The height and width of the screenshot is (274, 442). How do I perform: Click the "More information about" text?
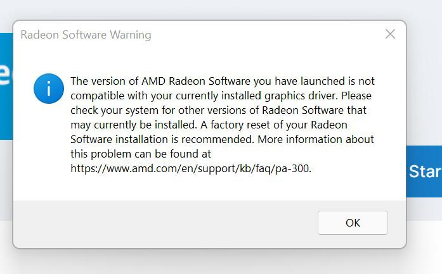pyautogui.click(x=325, y=139)
